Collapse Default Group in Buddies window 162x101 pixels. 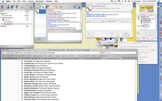coord(1,18)
